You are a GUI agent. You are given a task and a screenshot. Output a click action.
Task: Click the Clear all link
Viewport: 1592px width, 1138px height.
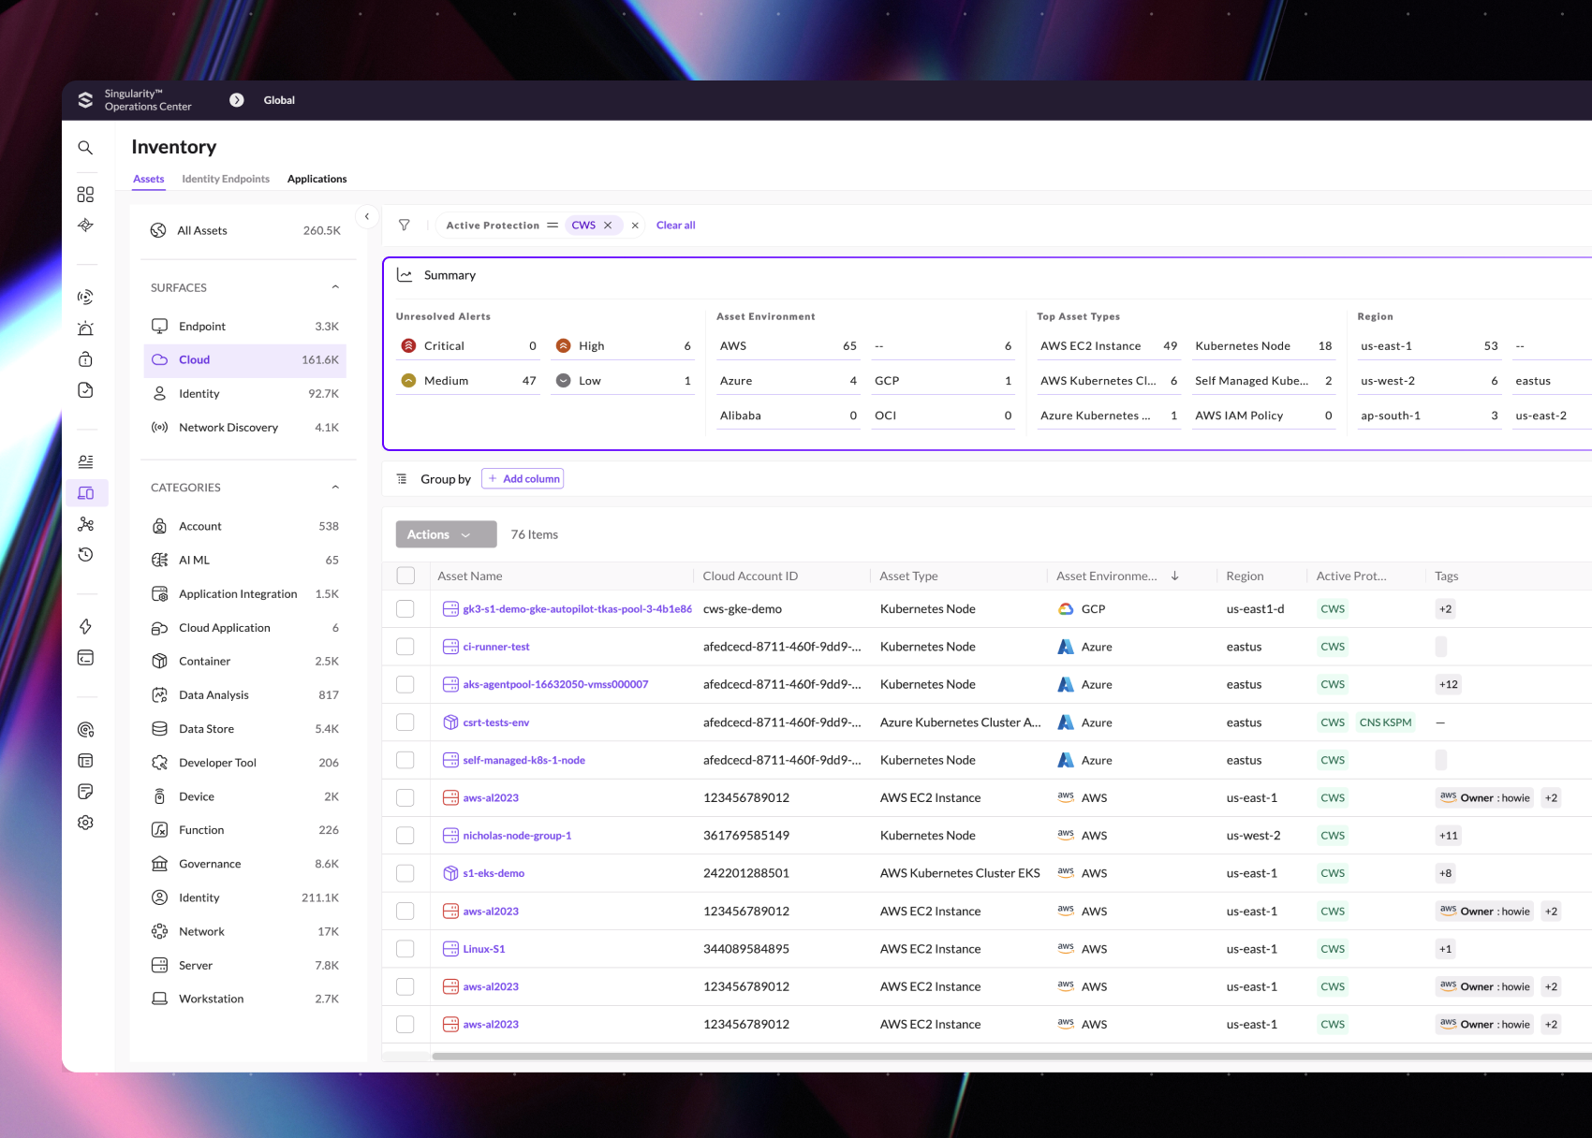[675, 226]
